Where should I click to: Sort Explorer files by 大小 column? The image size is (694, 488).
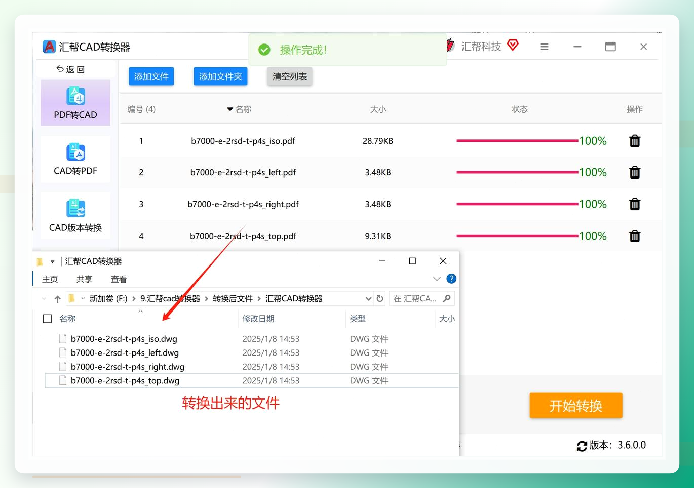447,319
